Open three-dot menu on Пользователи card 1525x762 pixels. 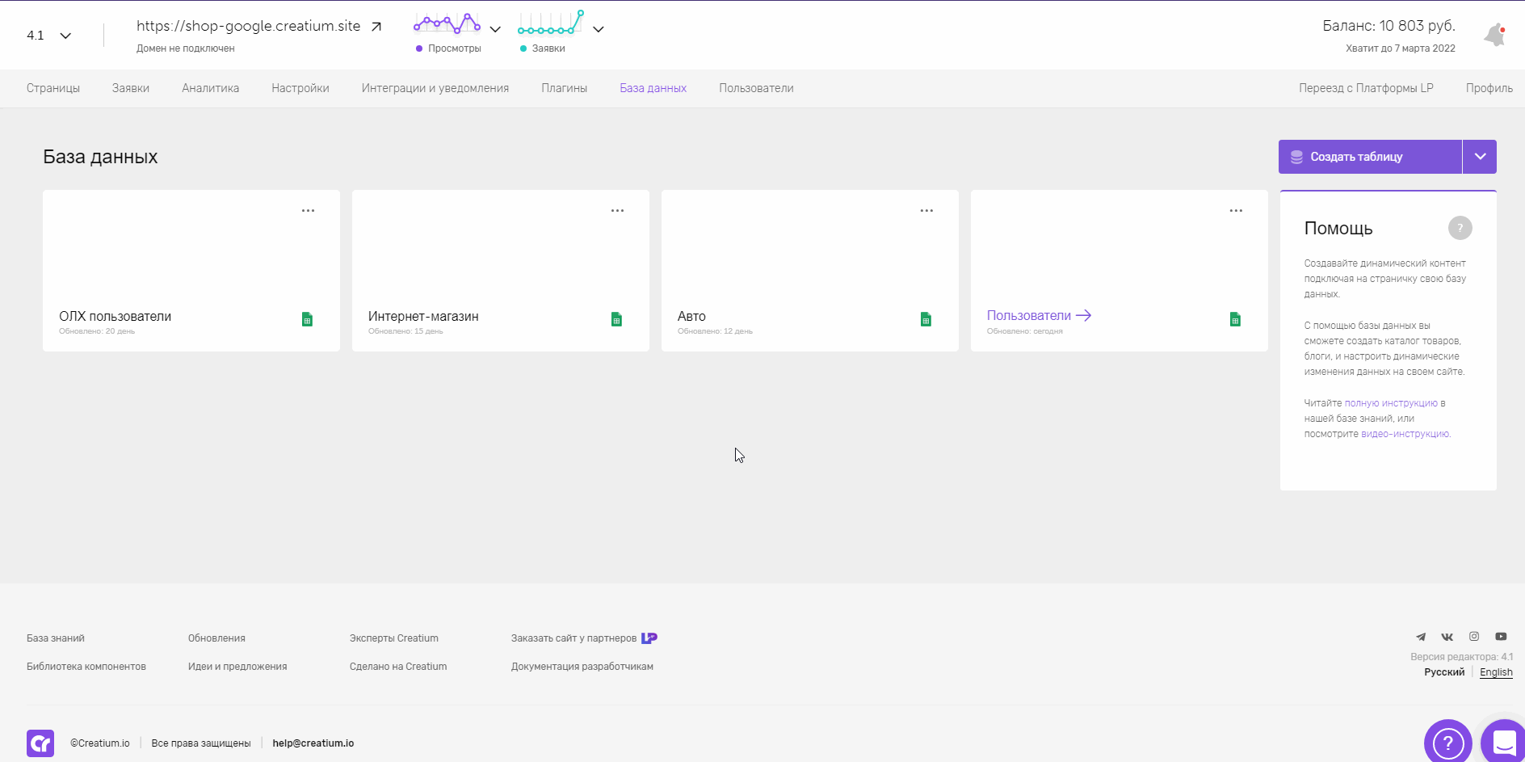click(1236, 210)
